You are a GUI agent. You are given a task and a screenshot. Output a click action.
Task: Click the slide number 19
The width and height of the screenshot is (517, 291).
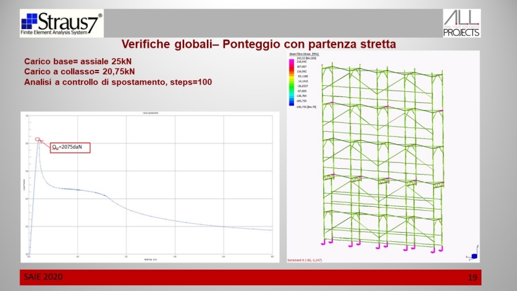coord(472,277)
